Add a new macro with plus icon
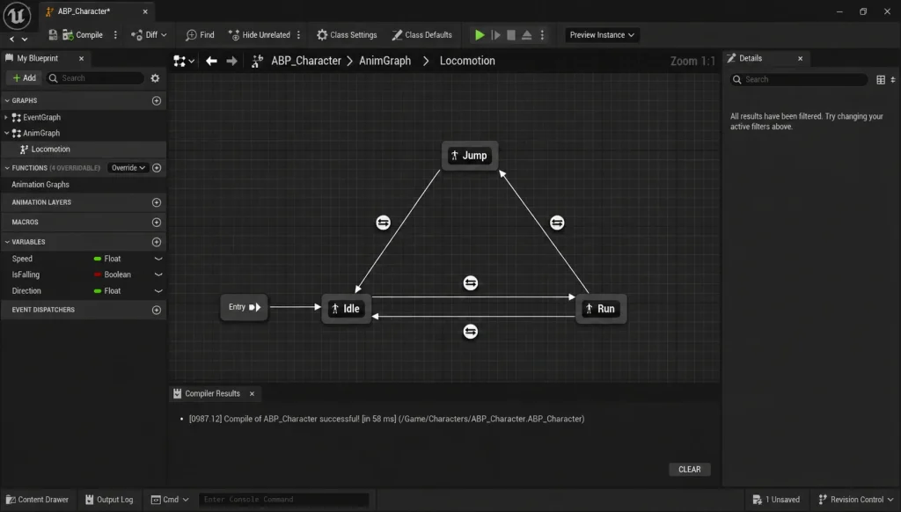 tap(157, 222)
